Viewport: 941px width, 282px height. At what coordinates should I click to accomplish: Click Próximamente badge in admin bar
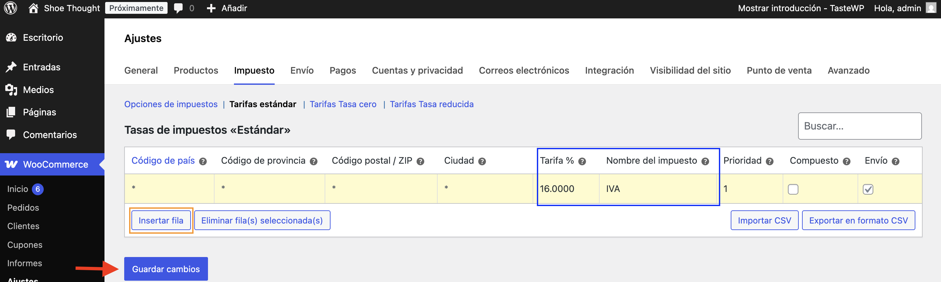[x=136, y=8]
